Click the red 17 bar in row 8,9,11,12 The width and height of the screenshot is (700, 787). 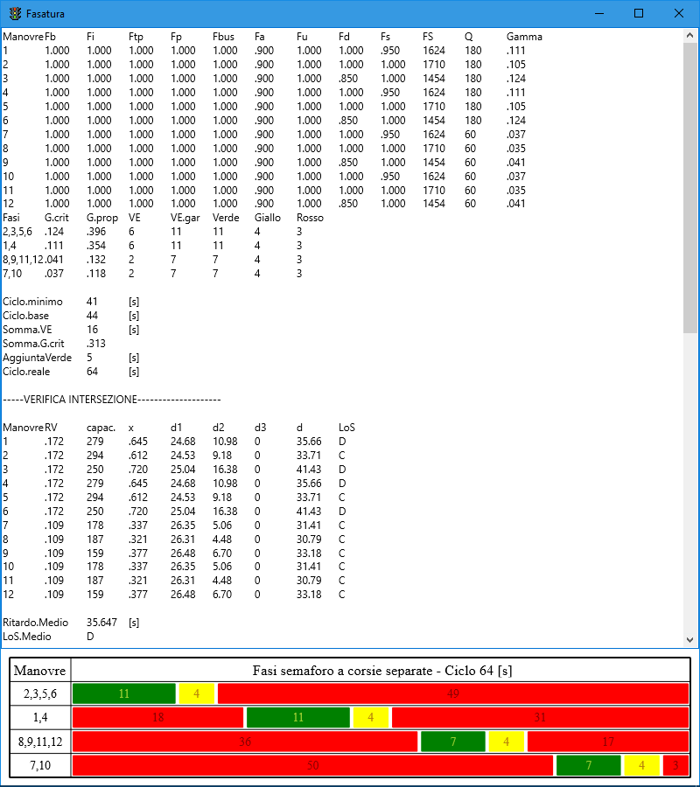click(x=608, y=742)
